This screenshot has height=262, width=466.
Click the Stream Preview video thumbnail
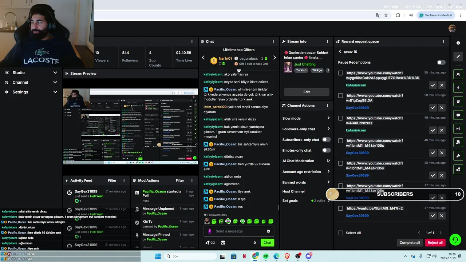point(130,126)
